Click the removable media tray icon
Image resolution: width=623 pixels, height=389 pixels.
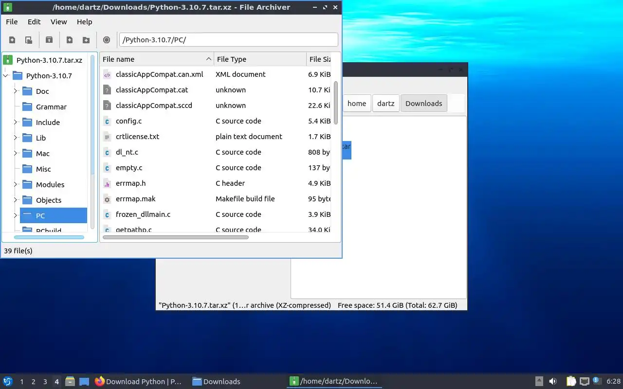[539, 381]
